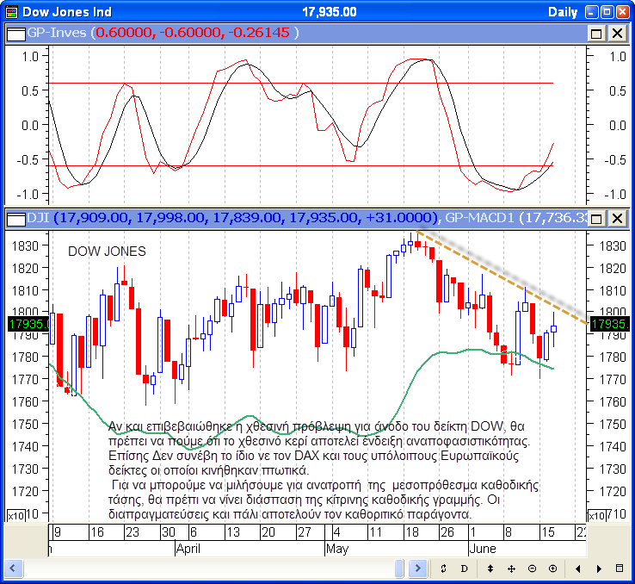
Task: Close the GP-Inves indicator panel
Action: (x=617, y=34)
